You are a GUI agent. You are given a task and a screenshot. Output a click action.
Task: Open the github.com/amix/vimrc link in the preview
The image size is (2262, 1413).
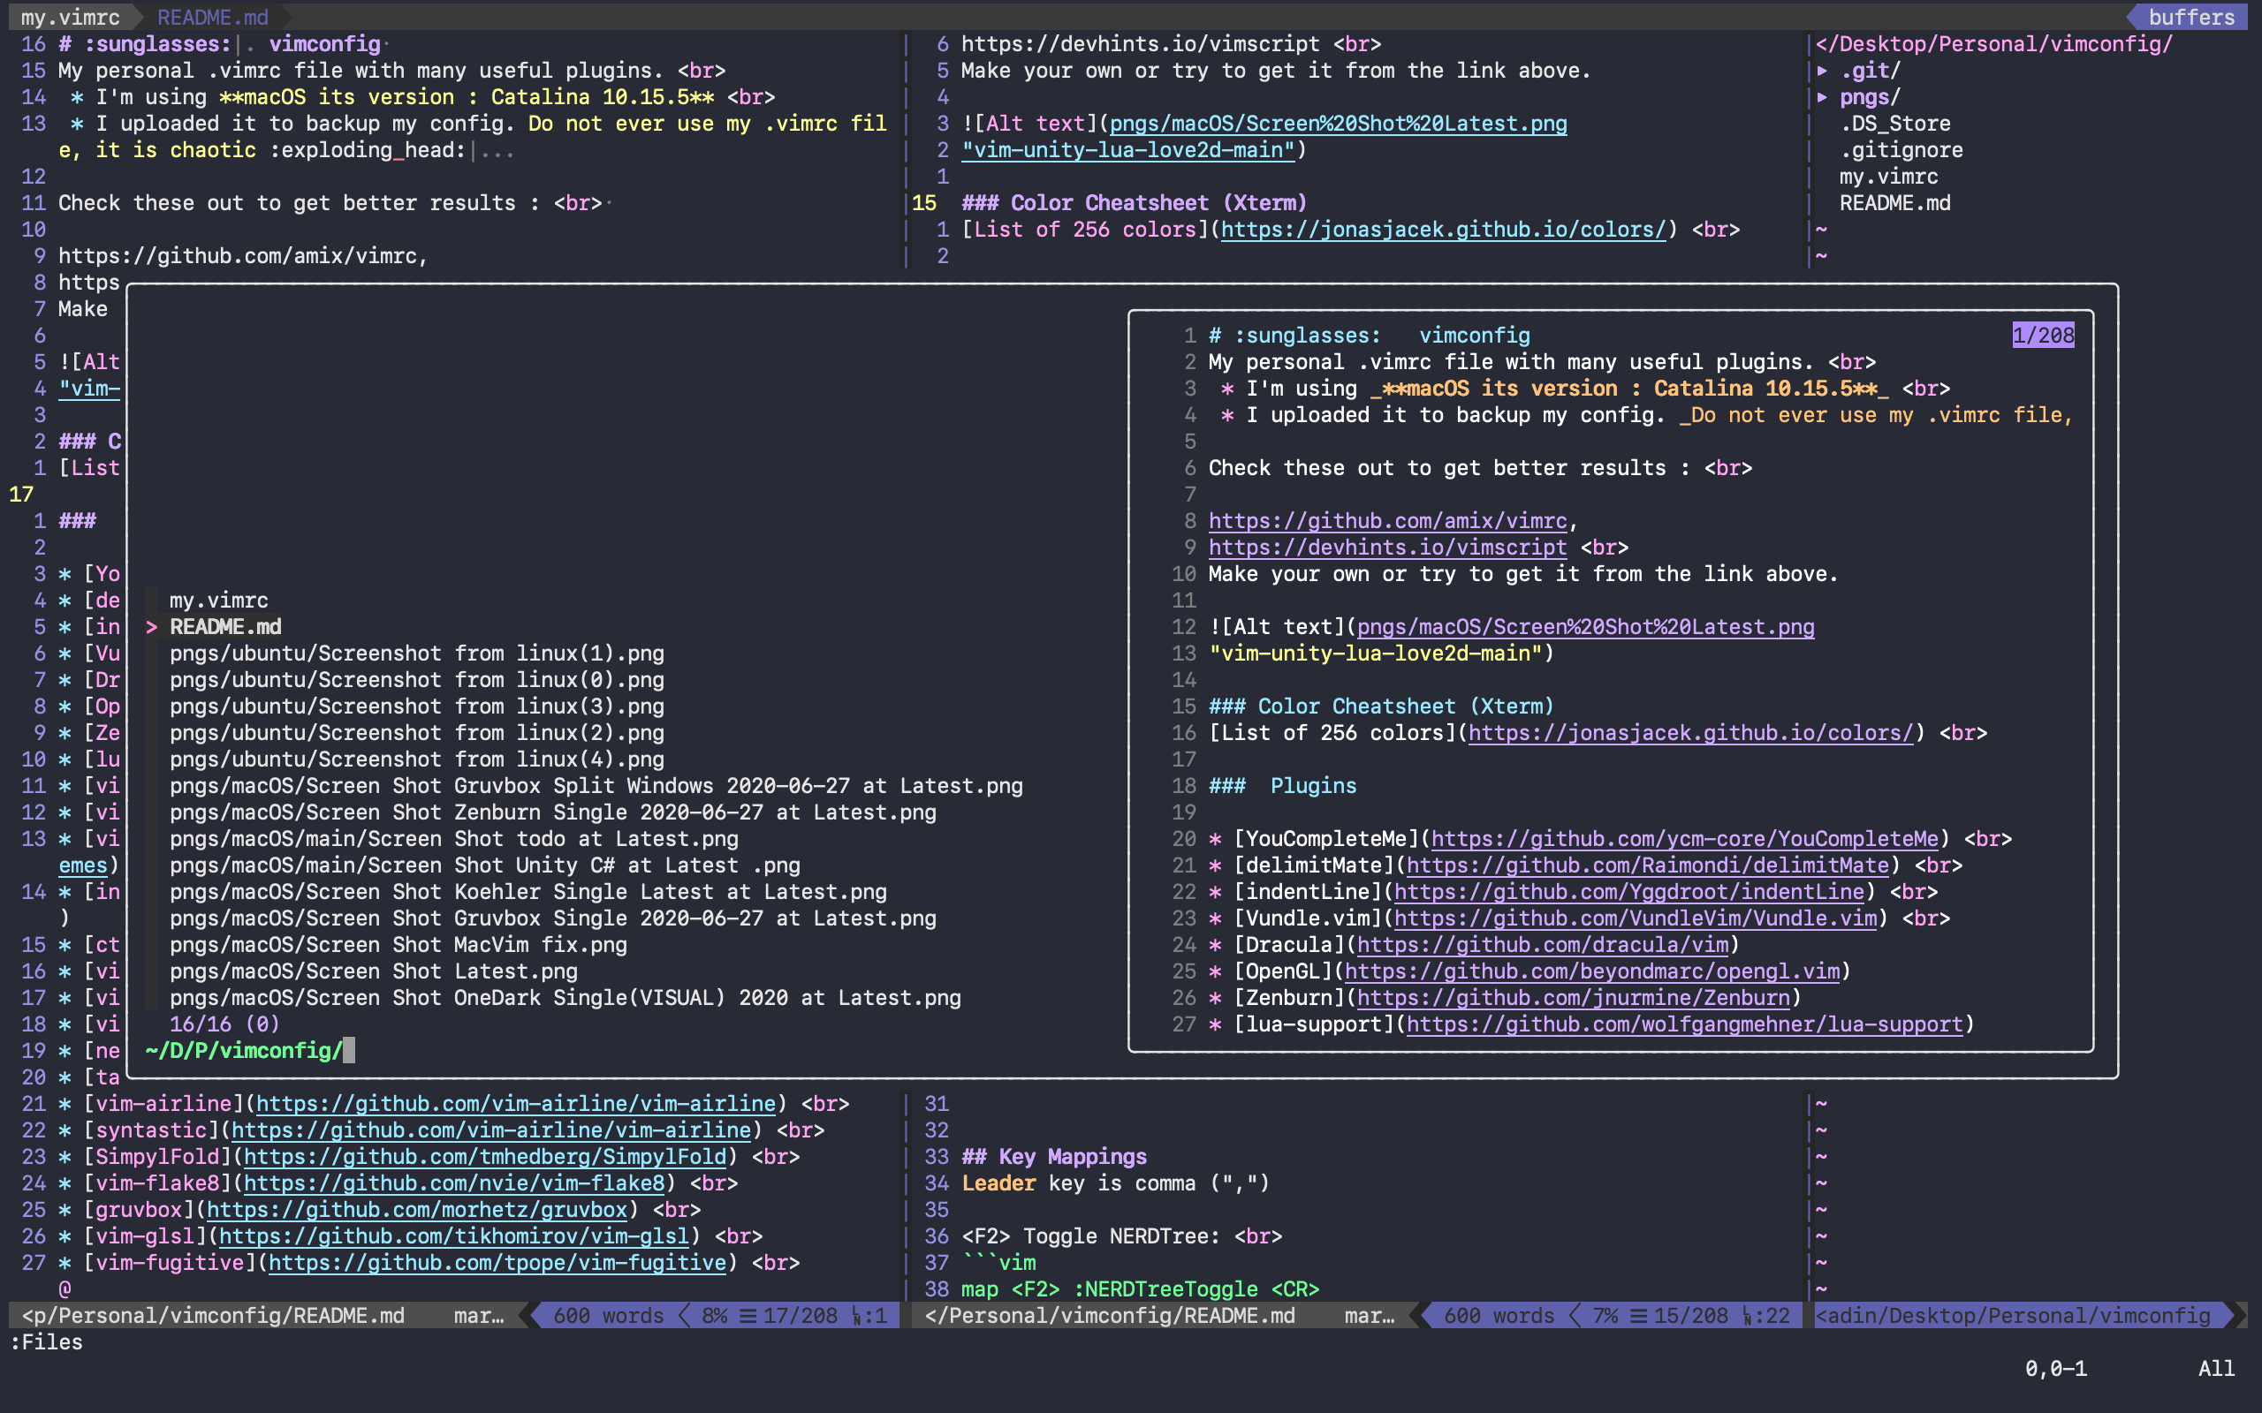pyautogui.click(x=1387, y=520)
